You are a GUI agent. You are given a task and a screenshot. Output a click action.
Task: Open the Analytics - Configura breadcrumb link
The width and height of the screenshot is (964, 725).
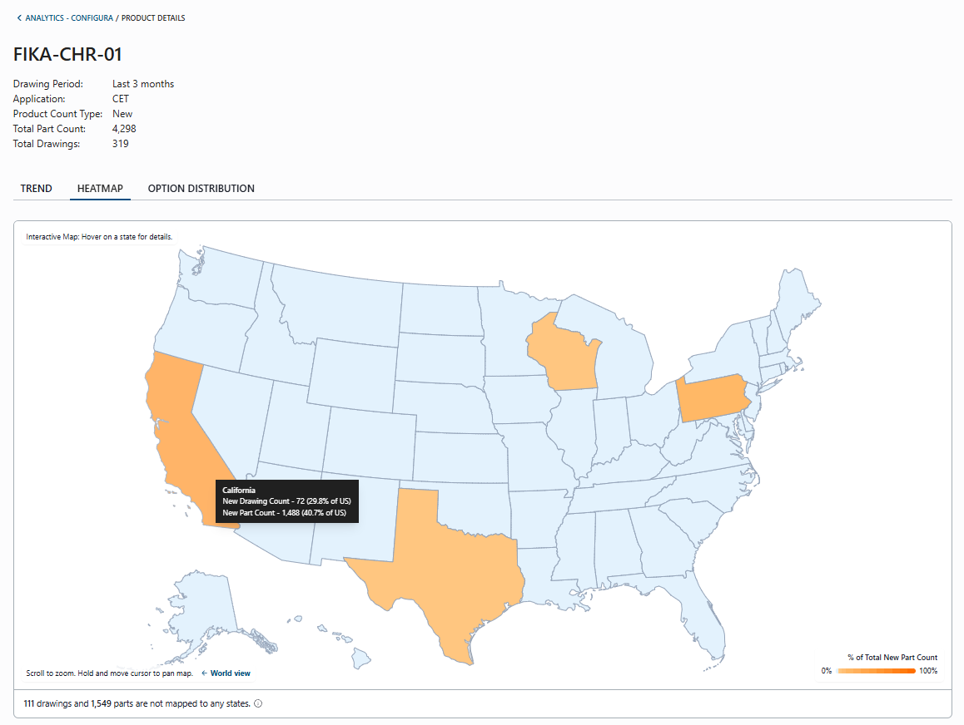coord(69,18)
